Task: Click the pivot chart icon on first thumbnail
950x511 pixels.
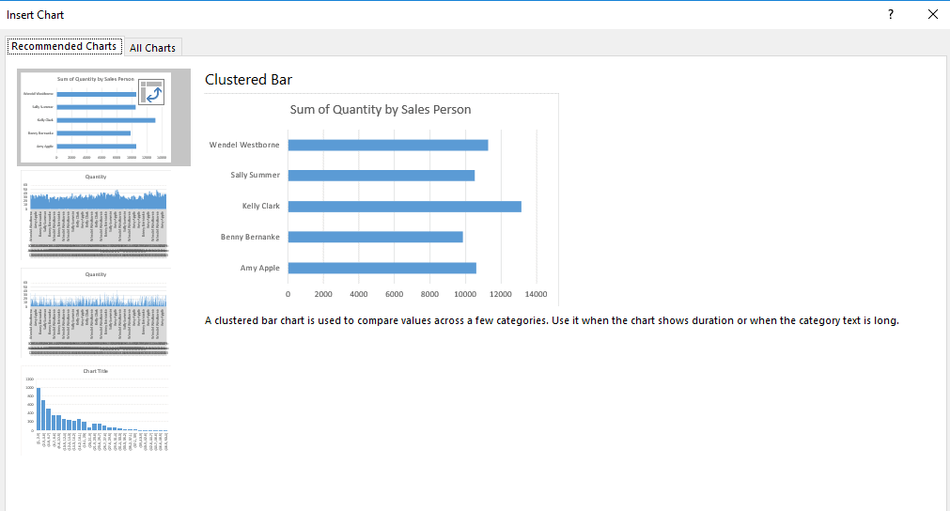Action: point(151,92)
